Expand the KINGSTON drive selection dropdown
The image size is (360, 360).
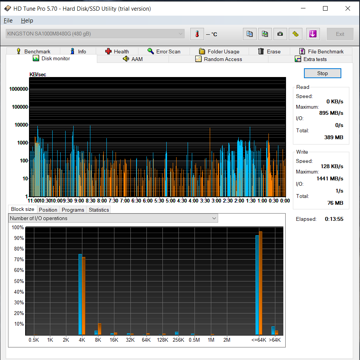pyautogui.click(x=95, y=34)
